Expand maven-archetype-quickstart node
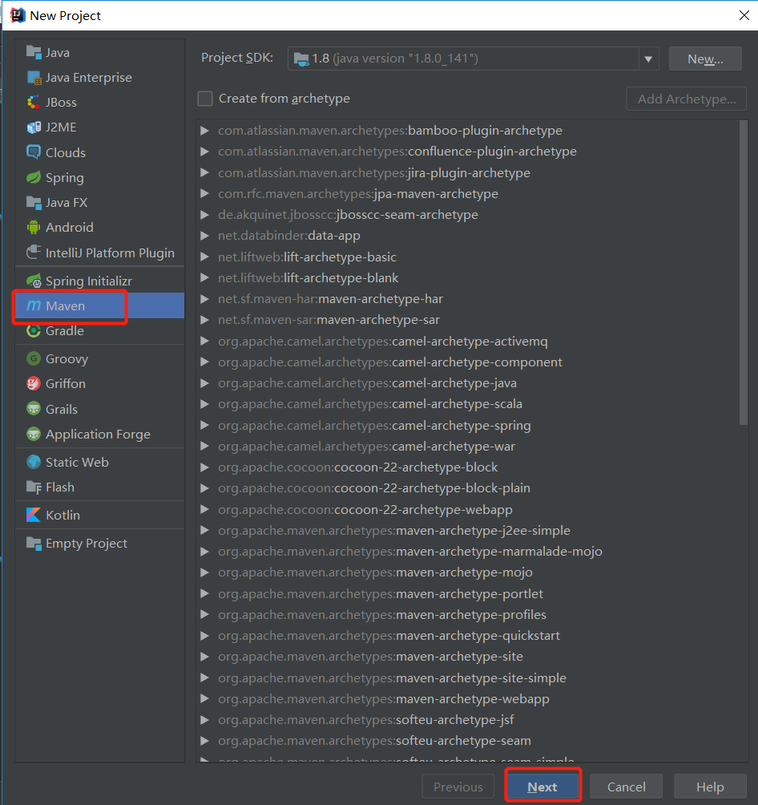This screenshot has width=758, height=805. pos(205,636)
